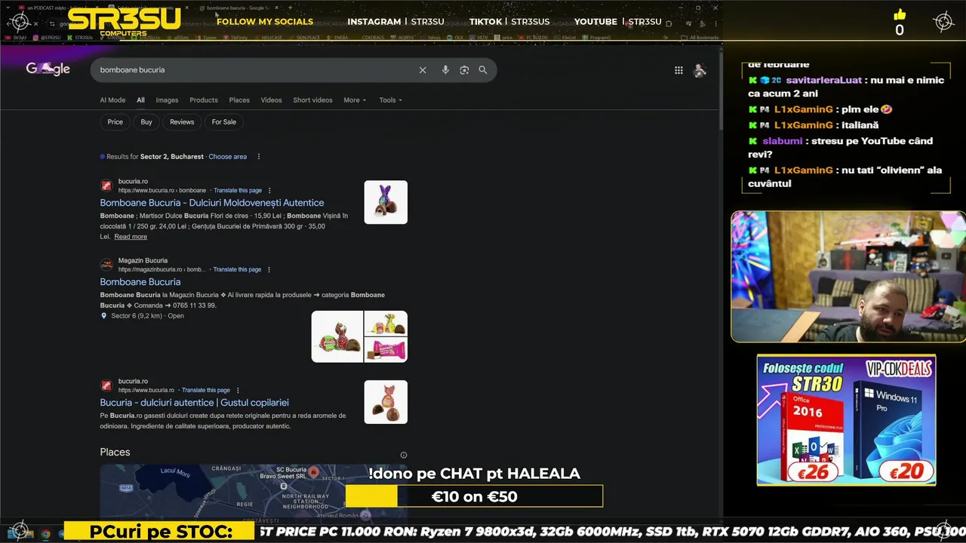Screen dimensions: 966x543
Task: Expand the More search filters dropdown
Action: 355,100
